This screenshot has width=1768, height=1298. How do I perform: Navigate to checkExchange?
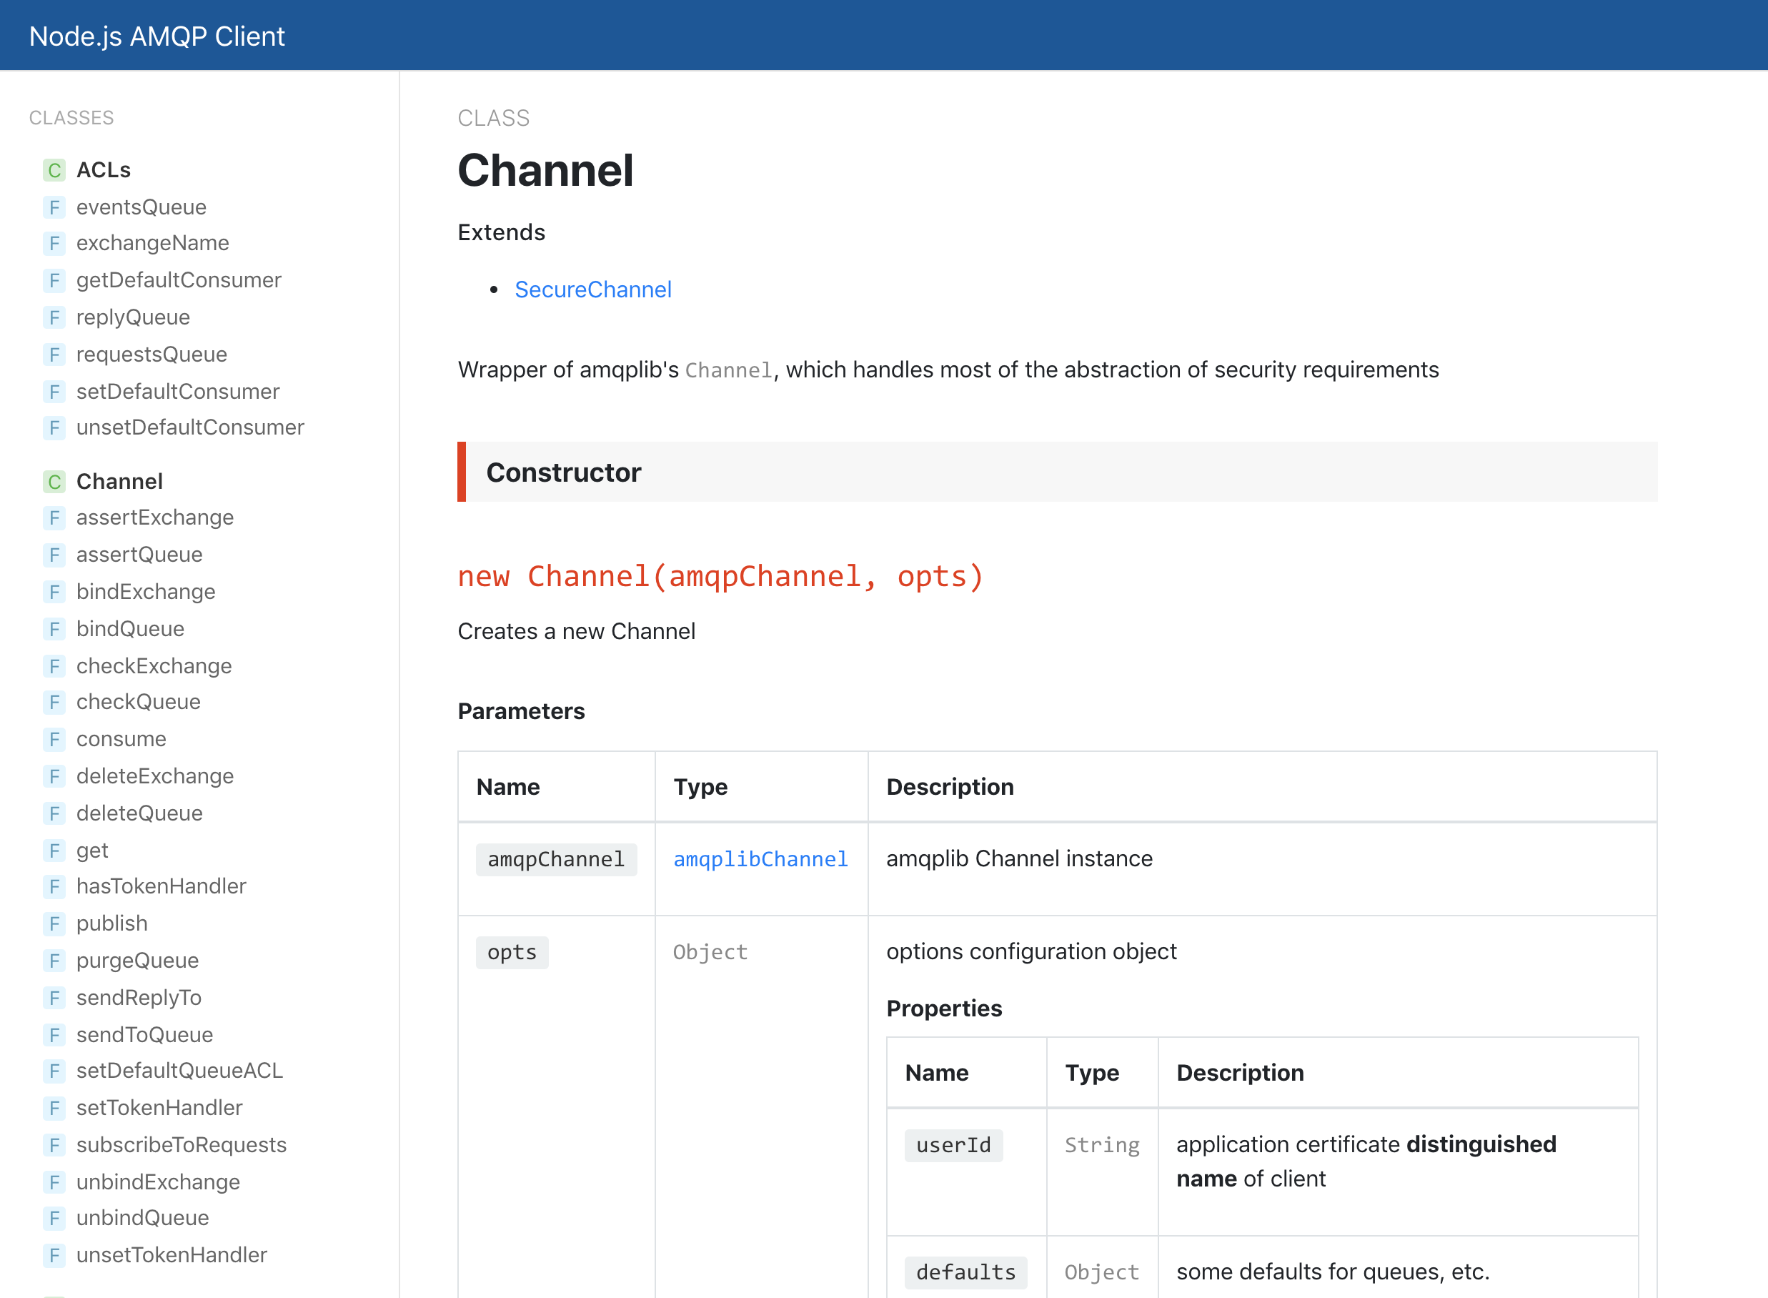click(x=154, y=666)
